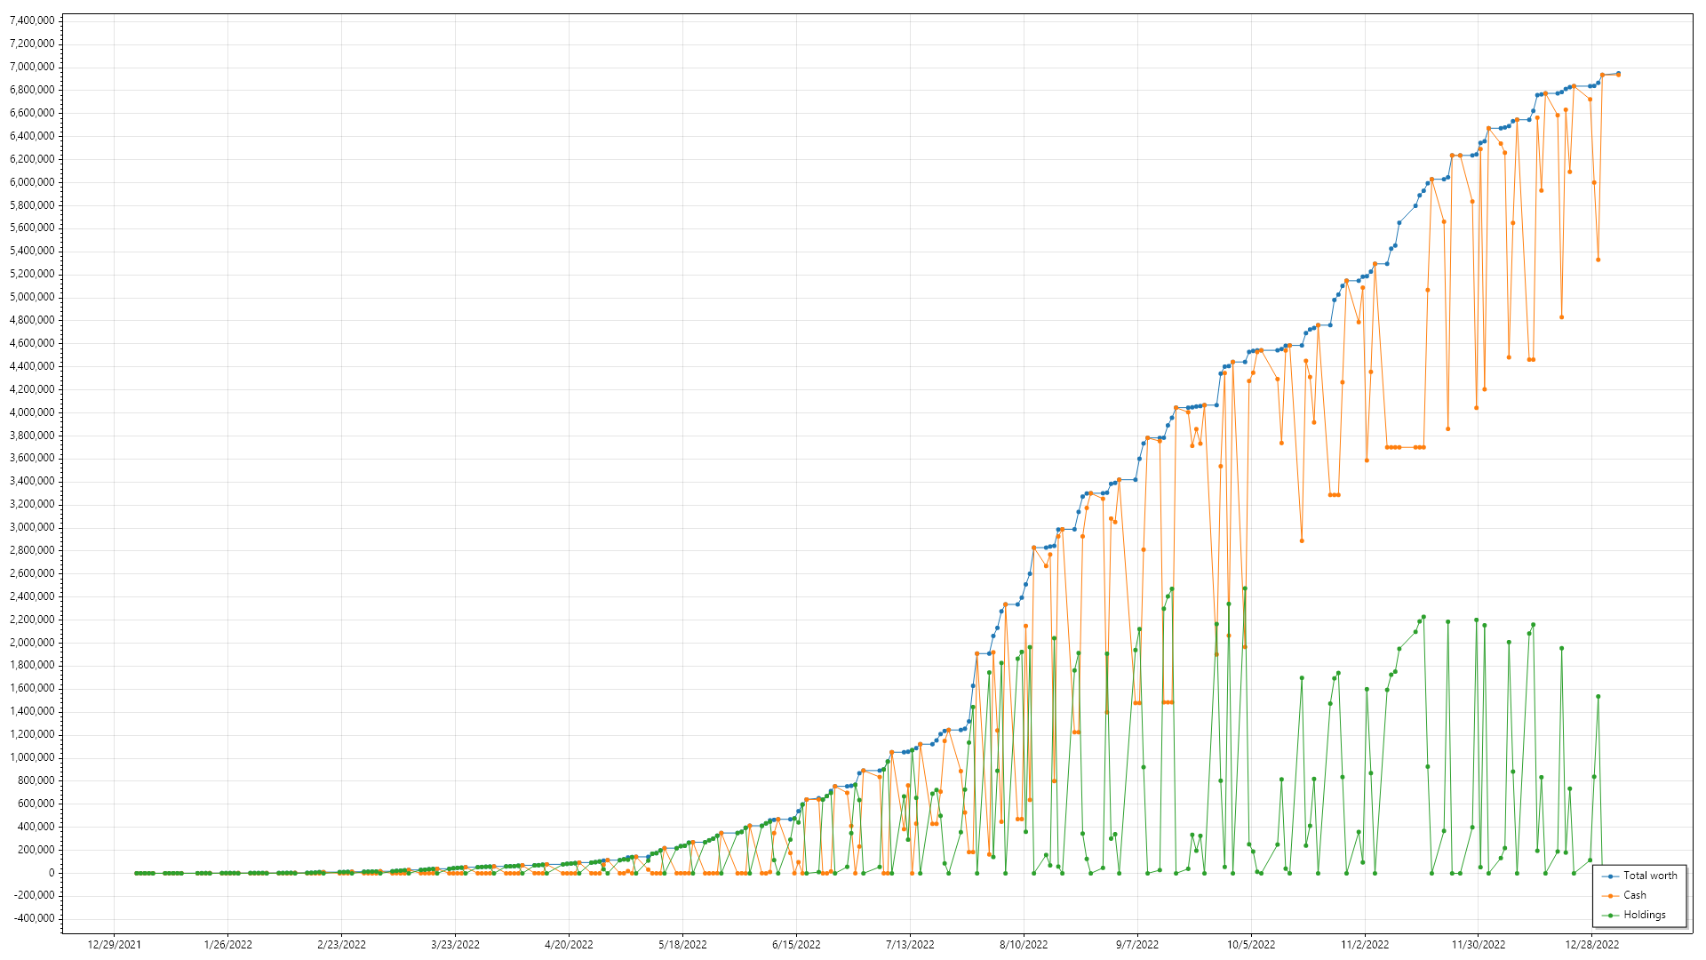1706x960 pixels.
Task: Click the Total worth legend label
Action: pos(1650,876)
